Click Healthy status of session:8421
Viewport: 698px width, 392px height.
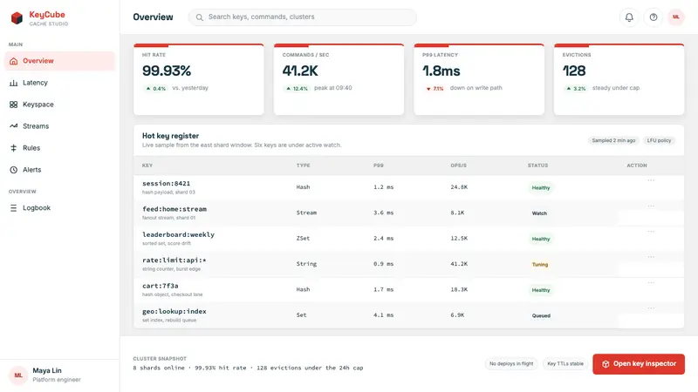click(541, 187)
